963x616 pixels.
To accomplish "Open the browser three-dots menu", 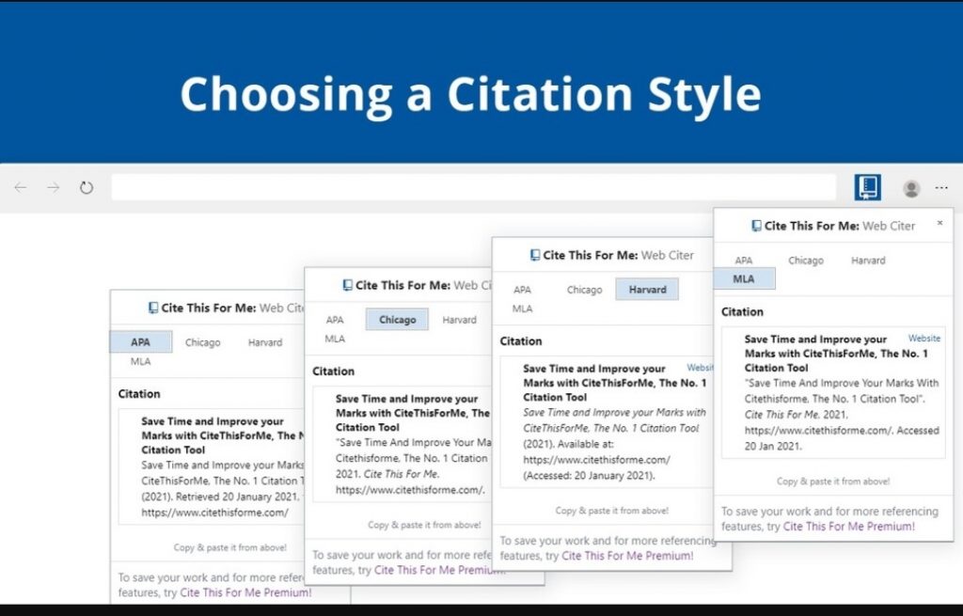I will (940, 188).
